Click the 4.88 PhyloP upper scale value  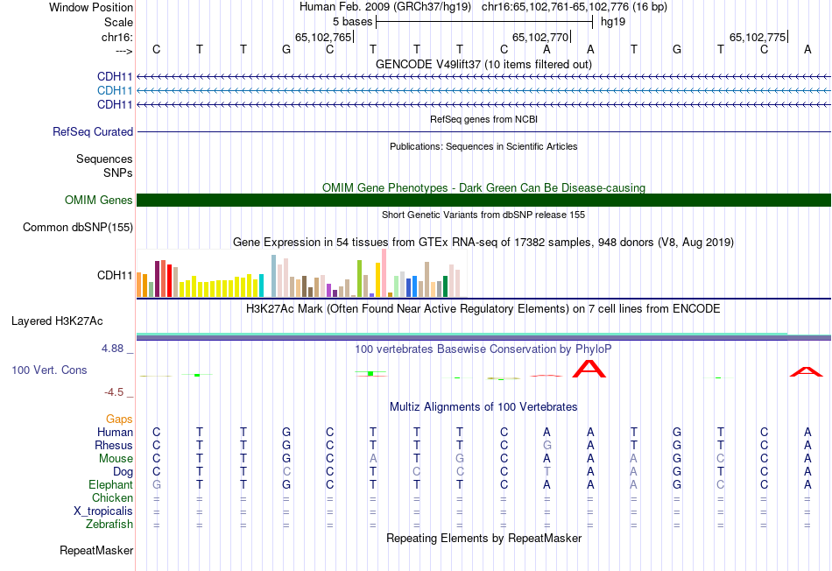112,349
